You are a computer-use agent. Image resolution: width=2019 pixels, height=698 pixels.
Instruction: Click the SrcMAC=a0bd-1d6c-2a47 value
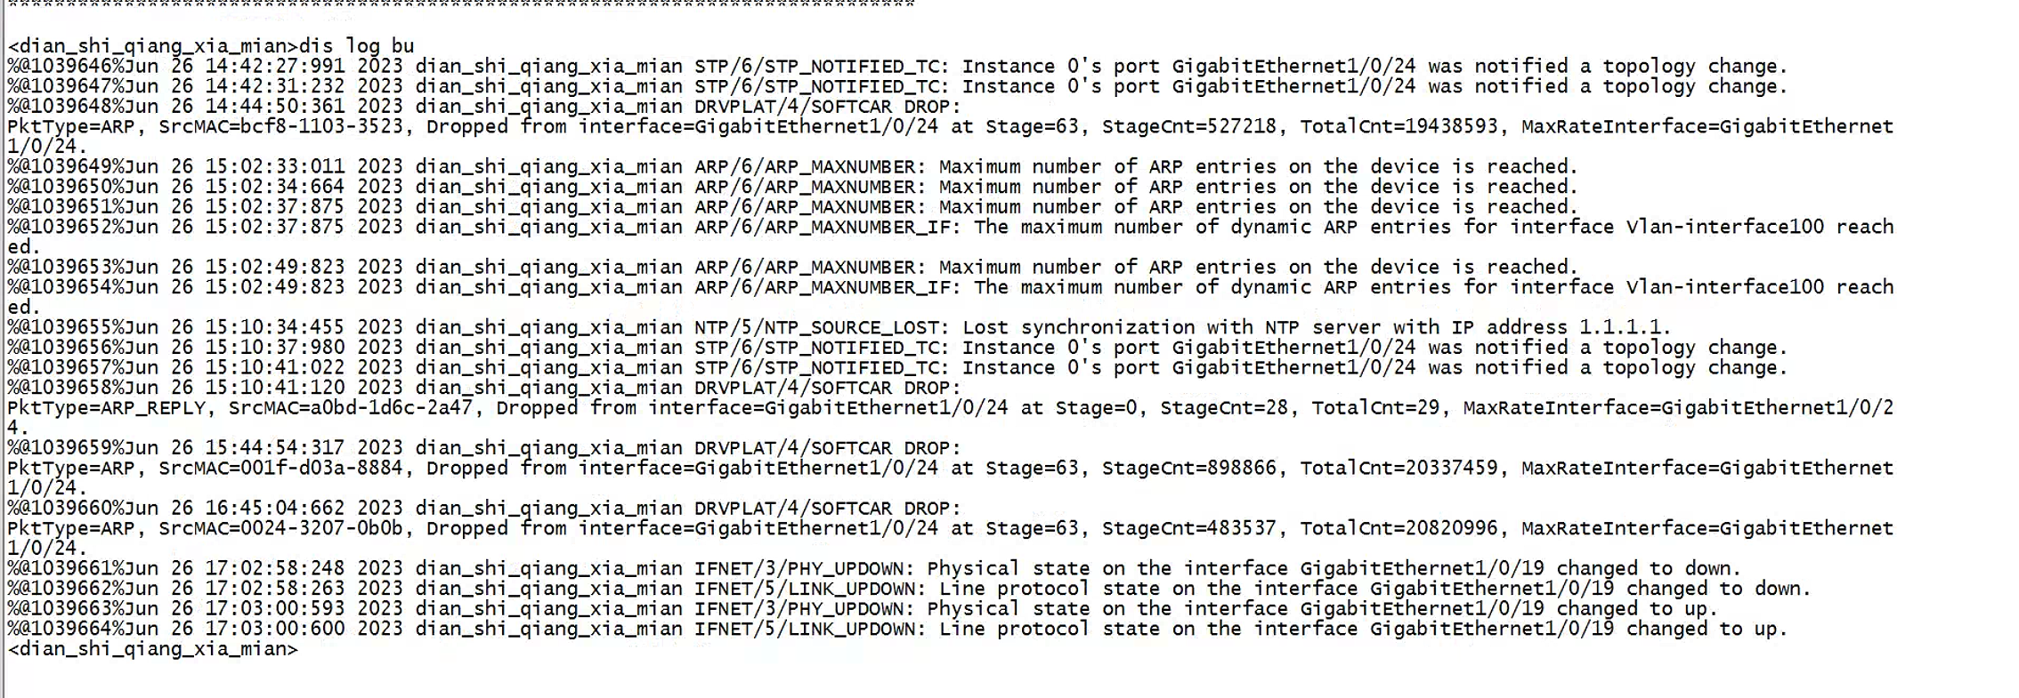click(351, 408)
